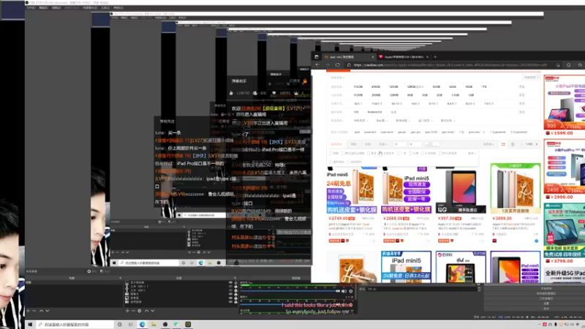Open the 核心数 filter dropdown

tap(382, 121)
